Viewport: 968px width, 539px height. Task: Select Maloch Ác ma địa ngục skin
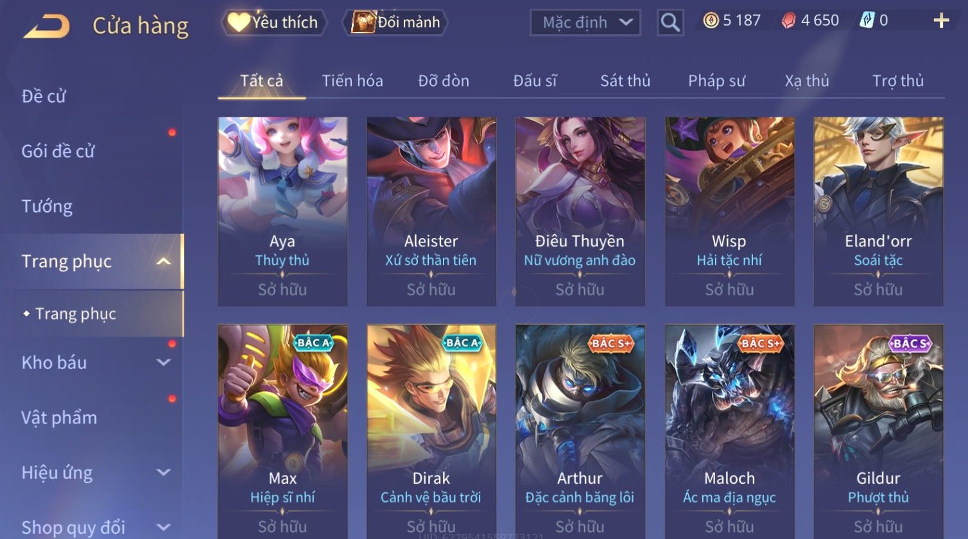tap(729, 432)
